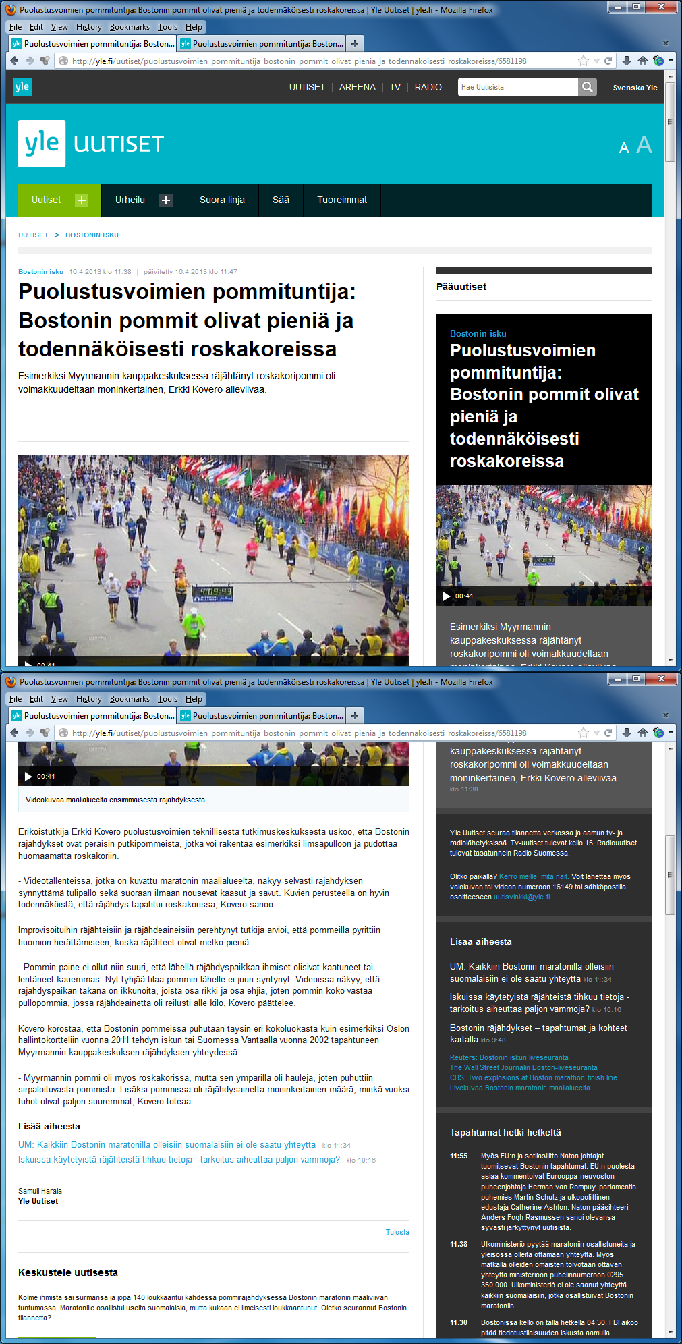Go back in the top Firefox window
The width and height of the screenshot is (682, 1344).
14,61
